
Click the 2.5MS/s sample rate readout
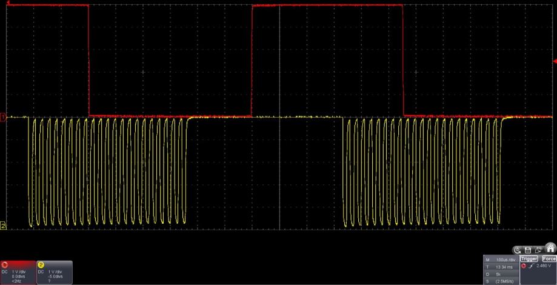(505, 281)
